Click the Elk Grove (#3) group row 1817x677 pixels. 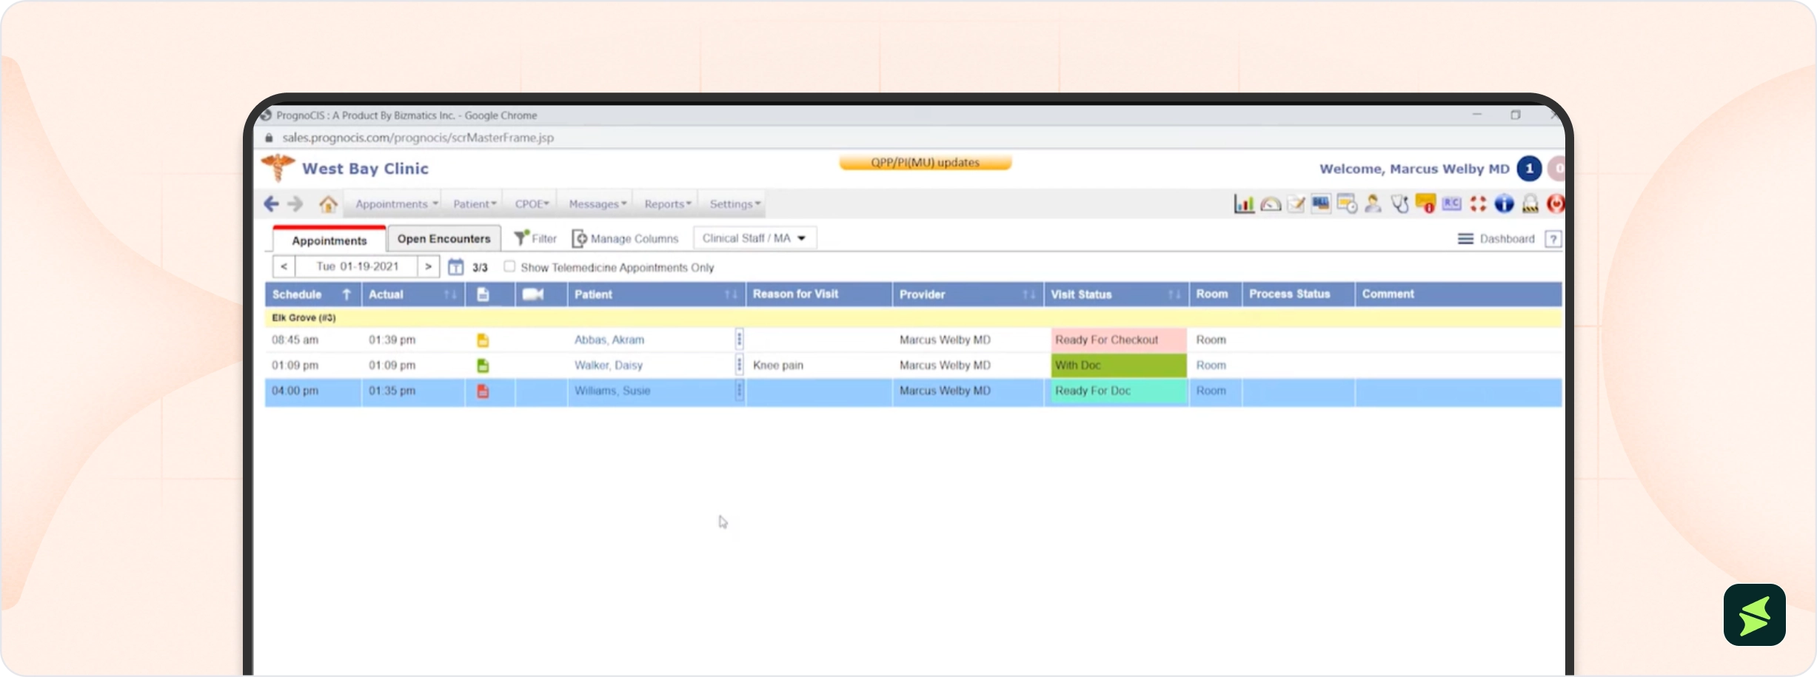click(x=913, y=318)
